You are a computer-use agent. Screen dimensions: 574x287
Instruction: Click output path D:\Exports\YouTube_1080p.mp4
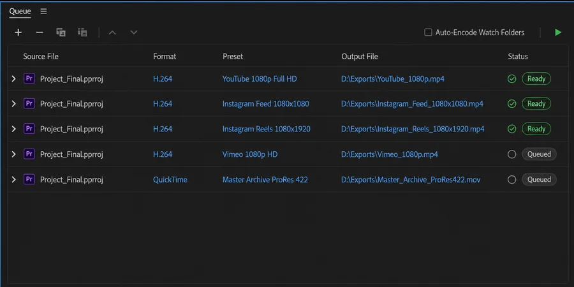pyautogui.click(x=393, y=78)
